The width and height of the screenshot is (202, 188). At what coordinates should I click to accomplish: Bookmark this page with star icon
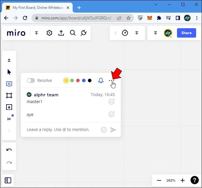(x=128, y=18)
